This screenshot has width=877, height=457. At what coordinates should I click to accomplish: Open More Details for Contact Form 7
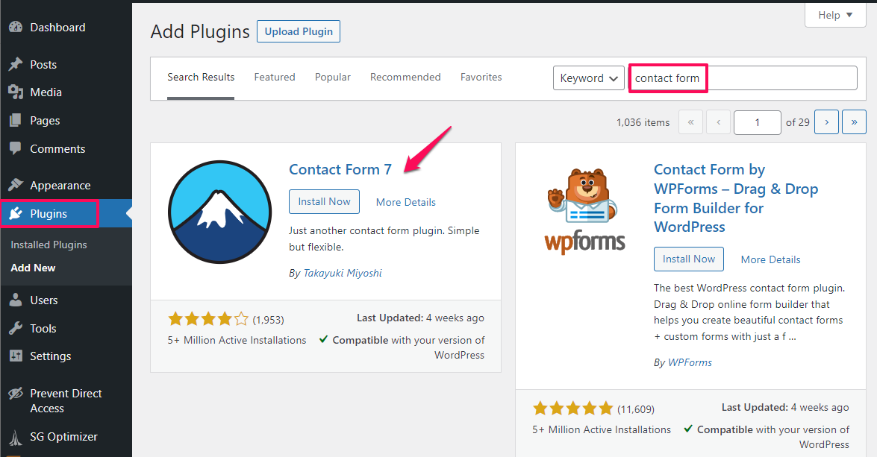[405, 202]
